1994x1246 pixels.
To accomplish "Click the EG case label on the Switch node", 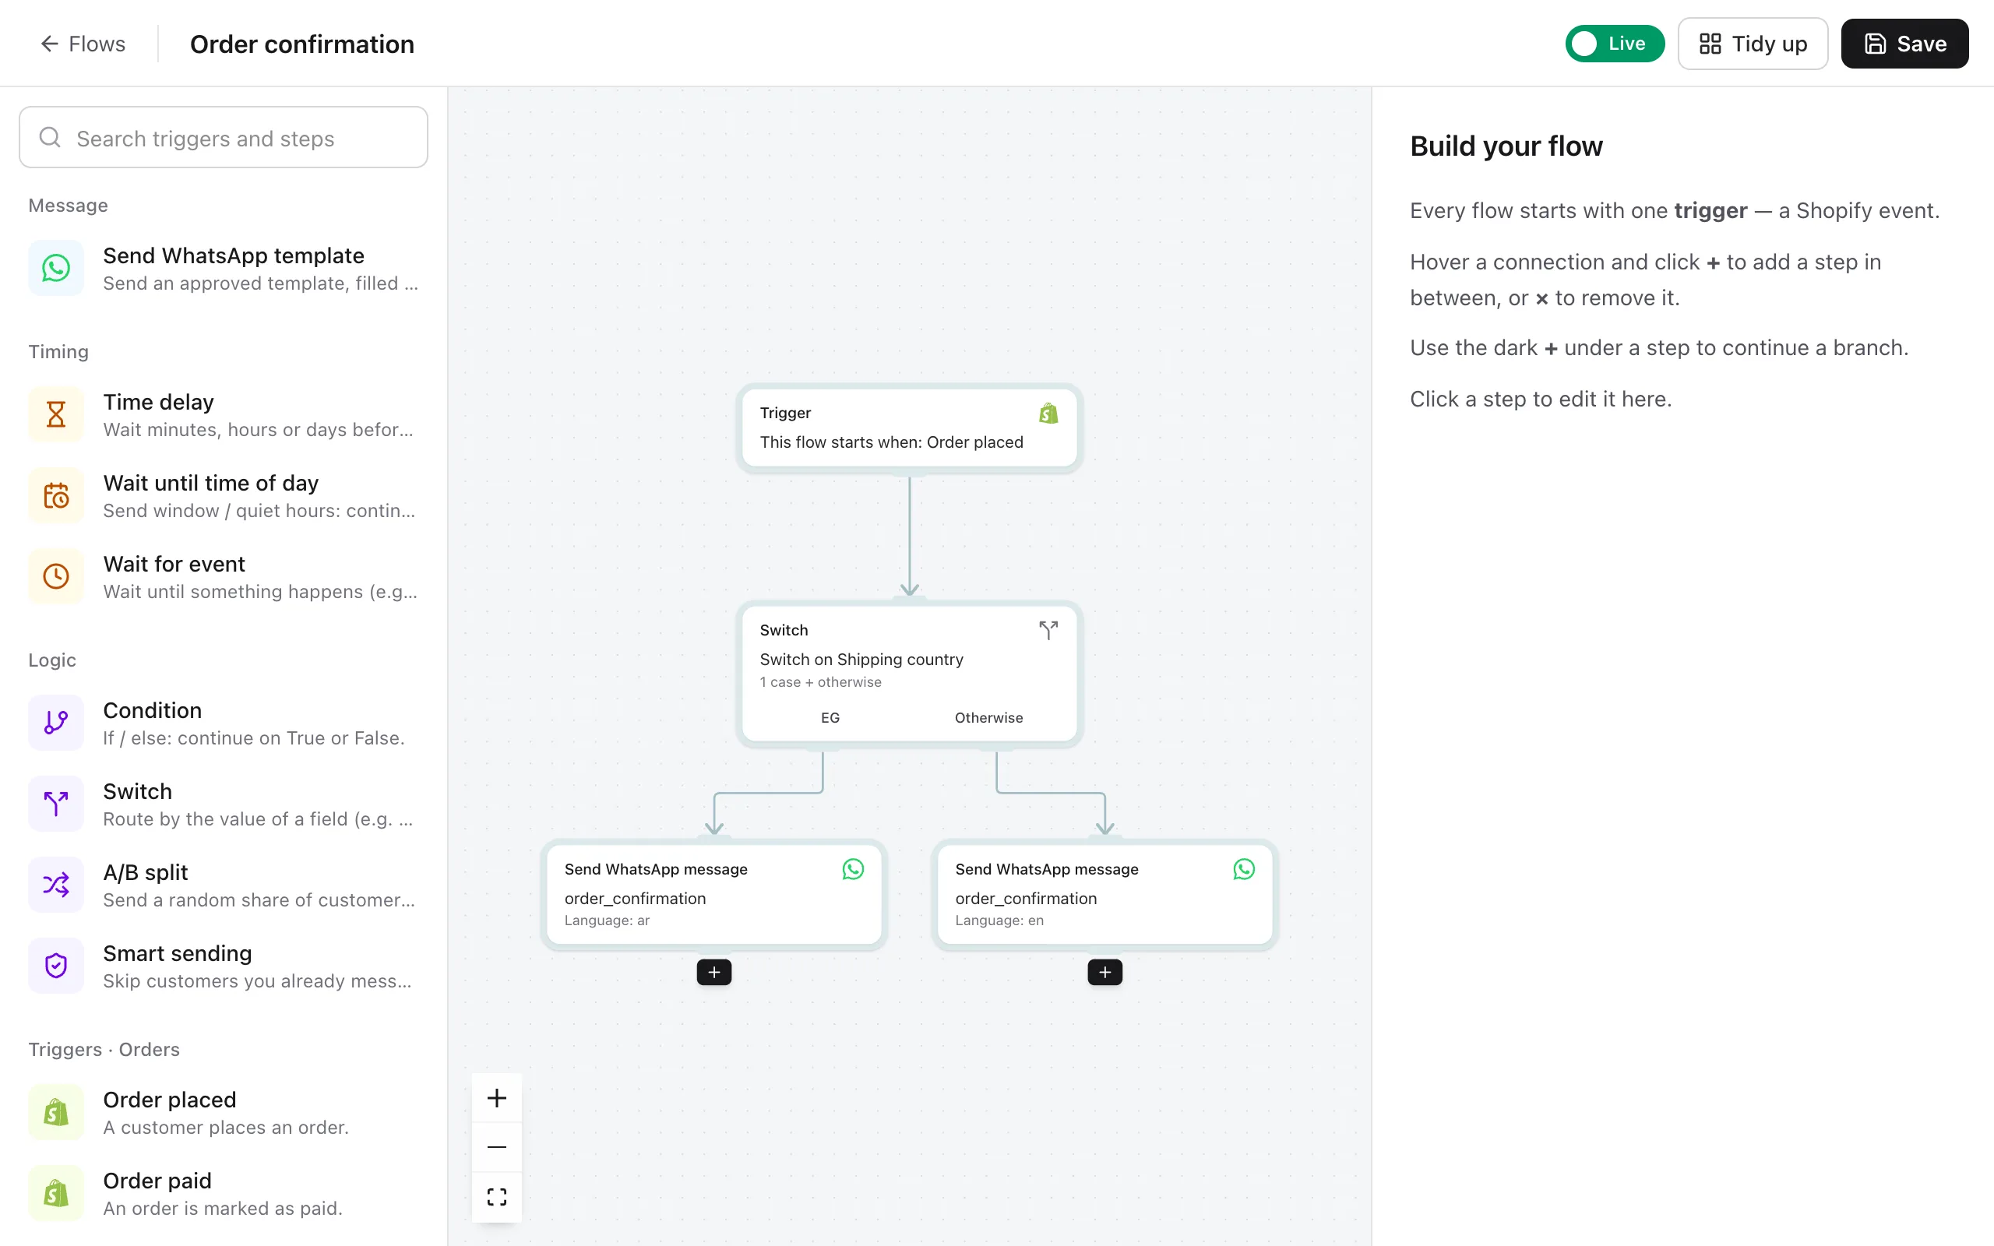I will pos(830,718).
